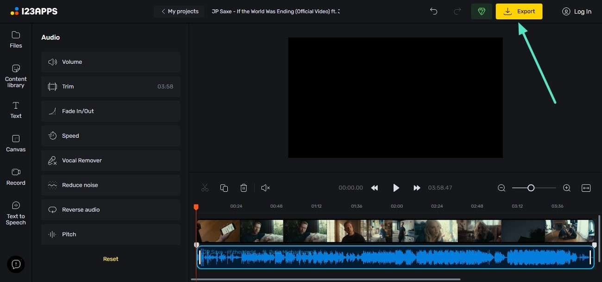The image size is (602, 282).
Task: Open the Files panel in sidebar
Action: pos(16,40)
